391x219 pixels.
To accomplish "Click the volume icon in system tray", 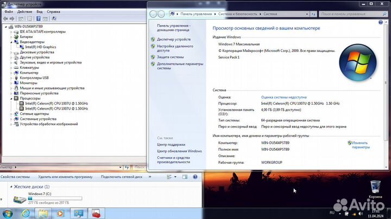I will coord(361,214).
